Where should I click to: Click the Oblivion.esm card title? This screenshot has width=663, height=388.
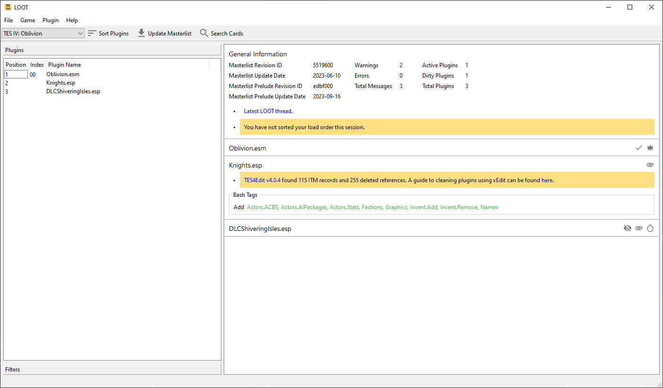point(247,148)
